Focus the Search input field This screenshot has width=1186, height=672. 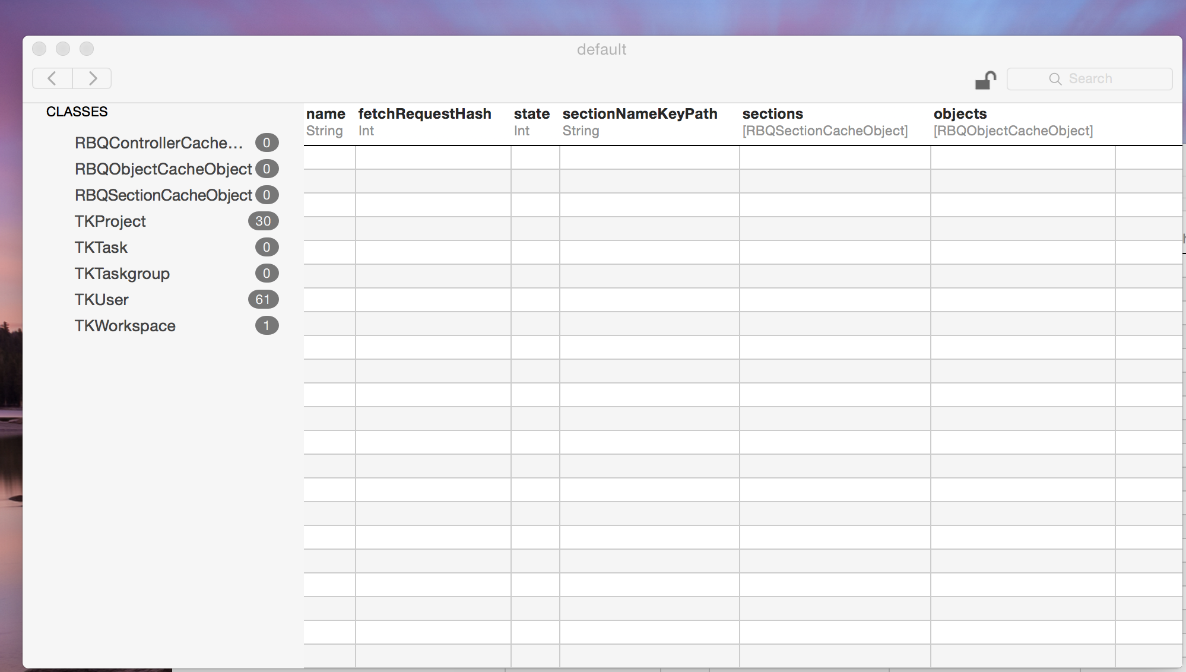click(x=1104, y=79)
